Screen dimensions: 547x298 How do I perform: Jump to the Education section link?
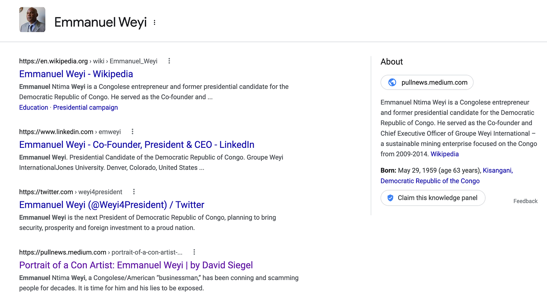coord(34,108)
